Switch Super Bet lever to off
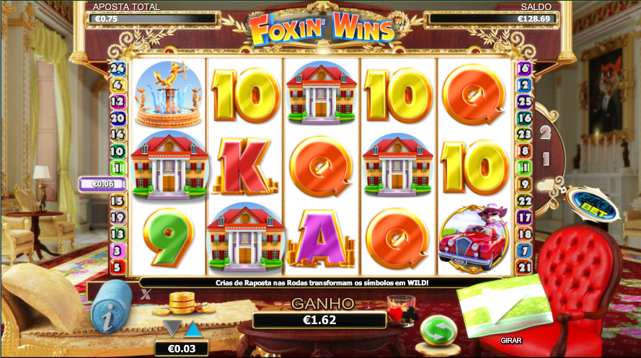Image resolution: width=641 pixels, height=358 pixels. [545, 186]
